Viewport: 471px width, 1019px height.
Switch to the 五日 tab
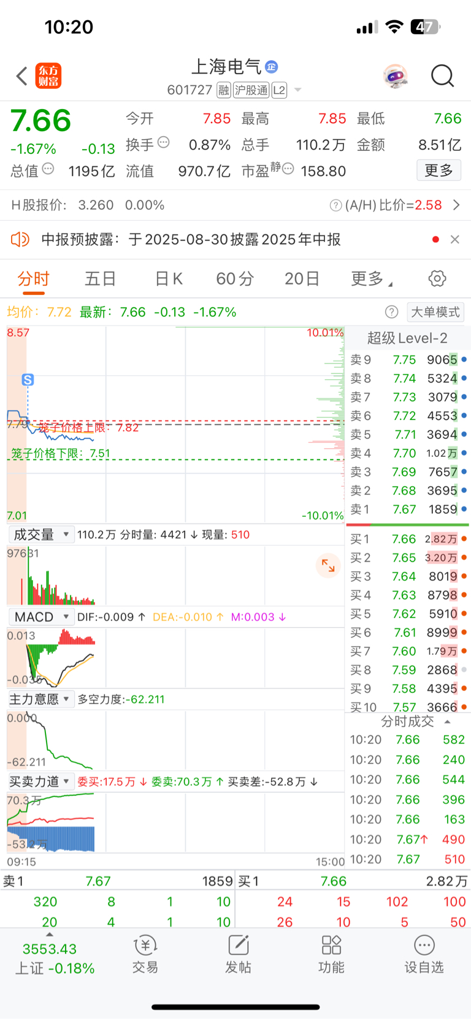pyautogui.click(x=100, y=279)
